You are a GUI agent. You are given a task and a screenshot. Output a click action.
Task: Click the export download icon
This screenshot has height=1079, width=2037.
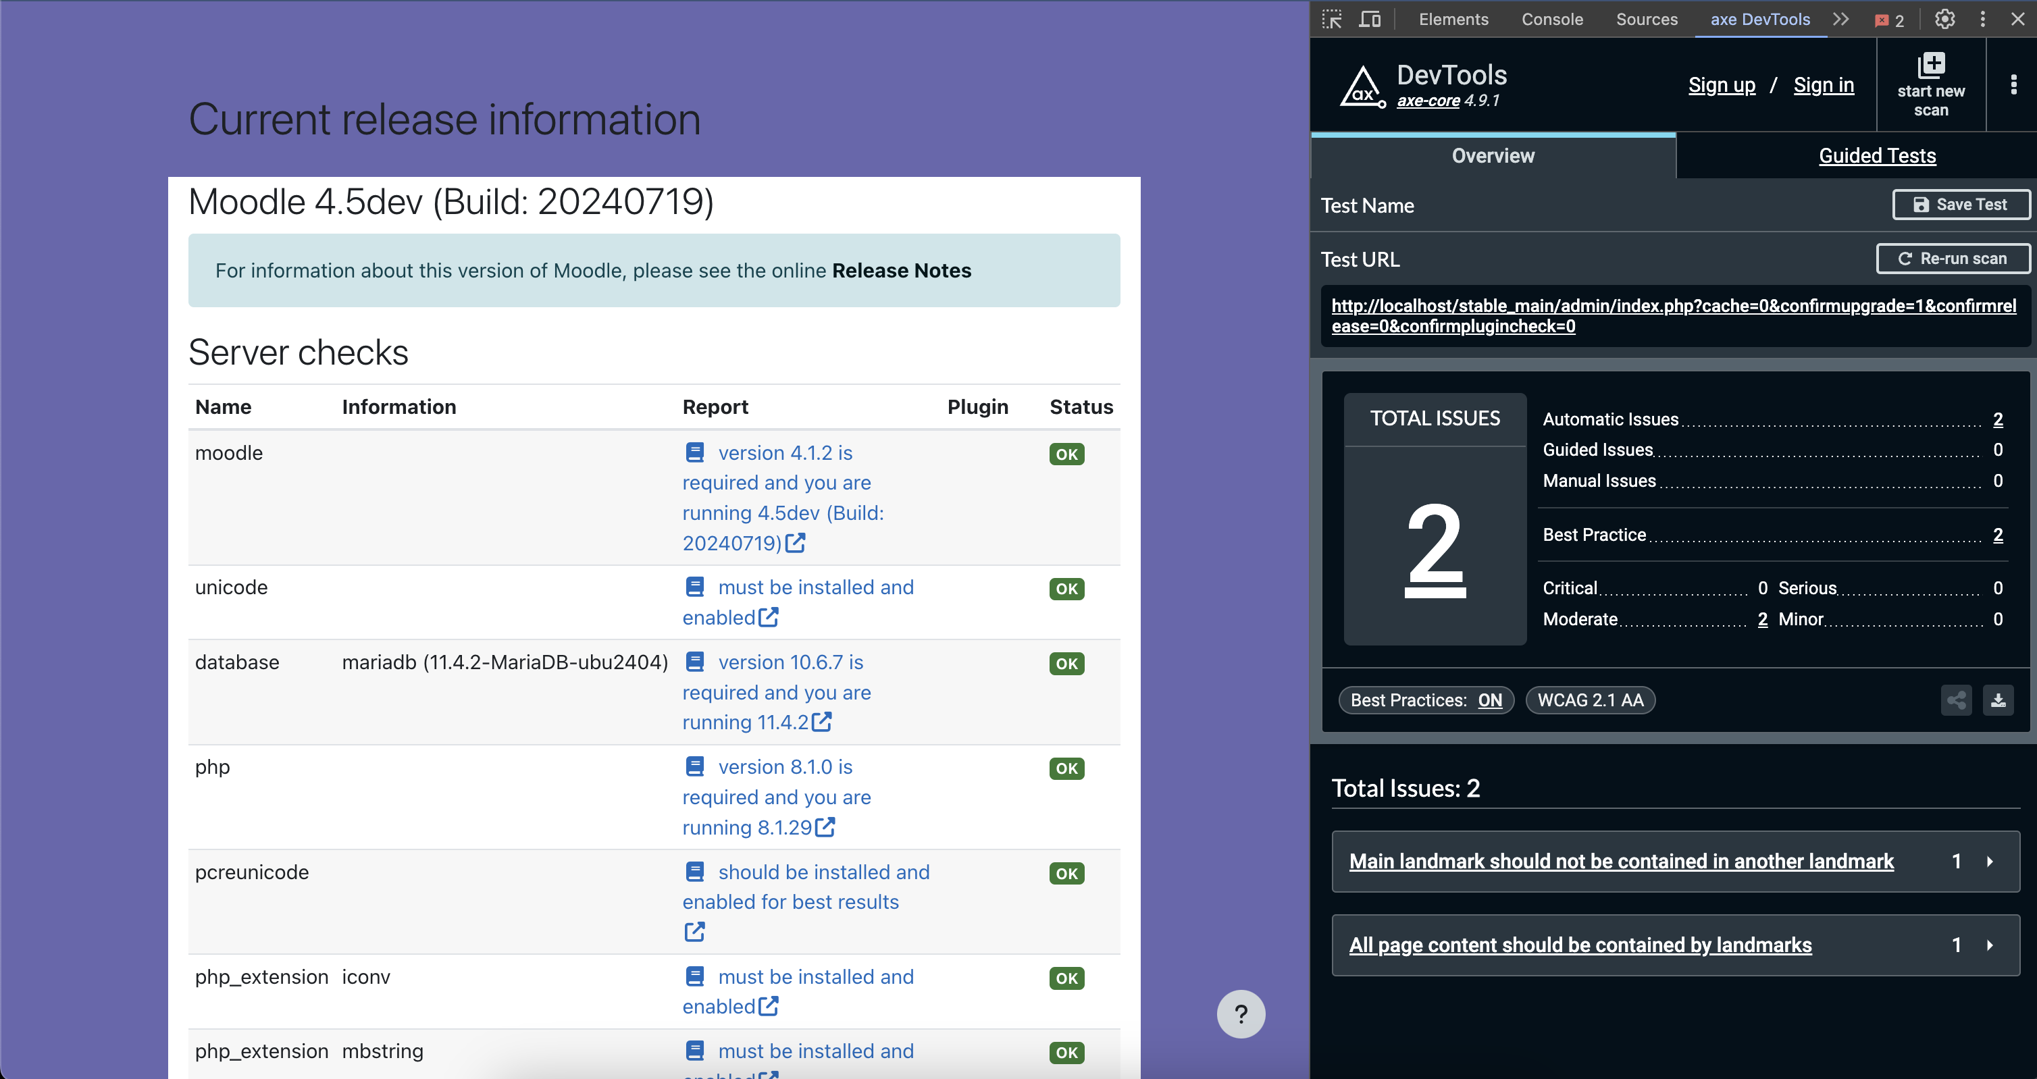point(1999,700)
